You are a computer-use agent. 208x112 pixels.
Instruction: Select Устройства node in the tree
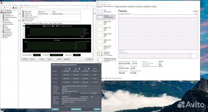7,29
